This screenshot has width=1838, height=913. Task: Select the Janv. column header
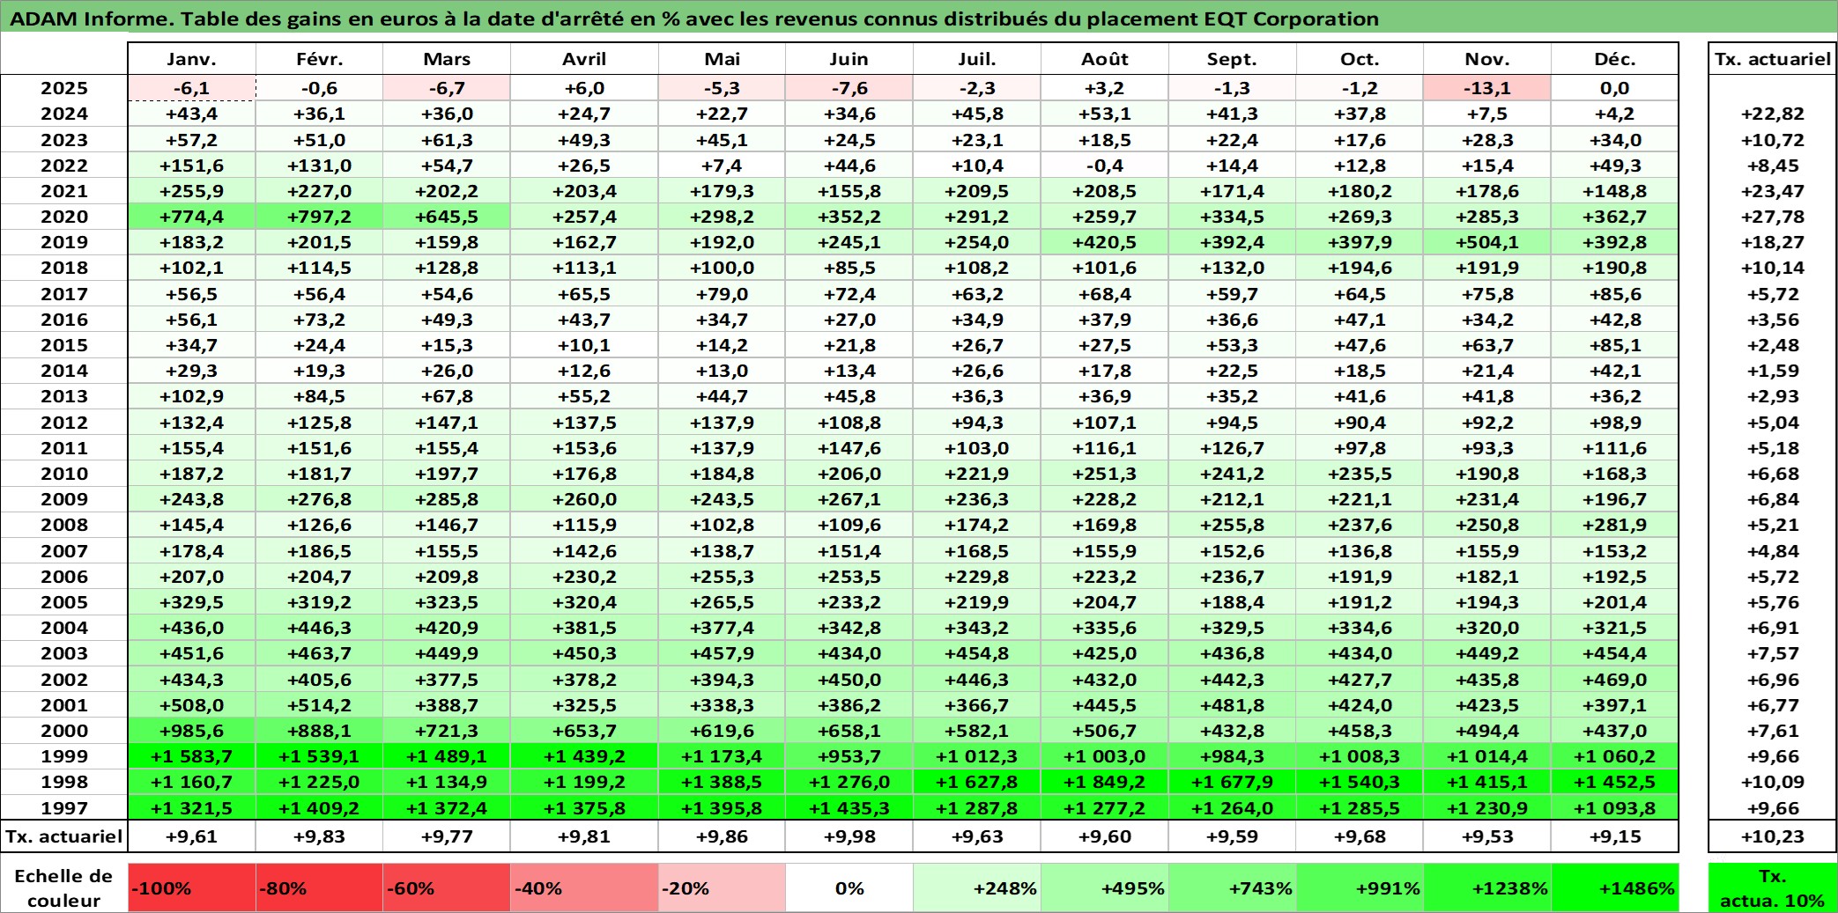(x=192, y=59)
